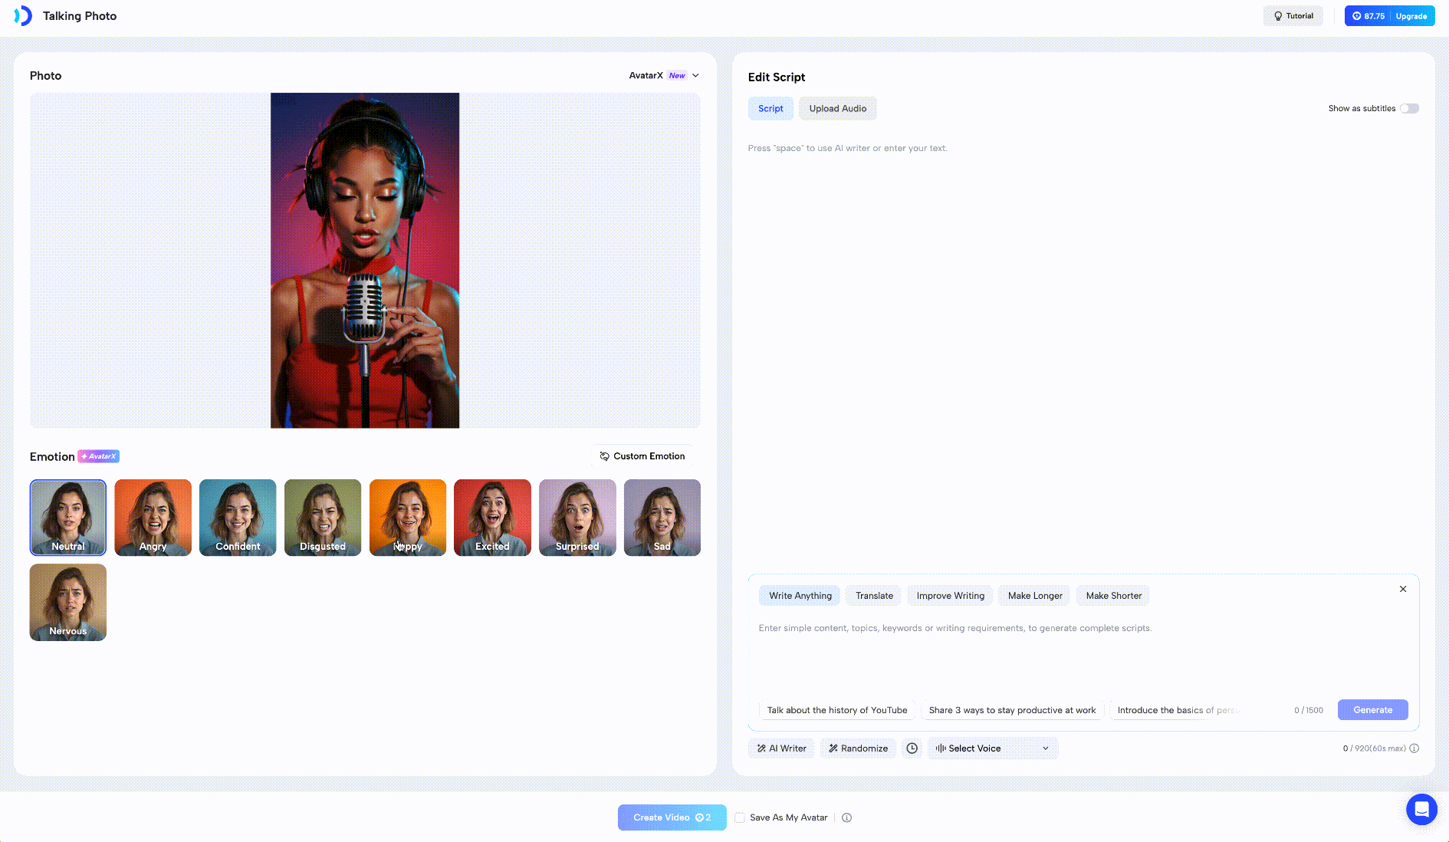Click the history clock icon
The width and height of the screenshot is (1449, 842).
click(x=912, y=748)
